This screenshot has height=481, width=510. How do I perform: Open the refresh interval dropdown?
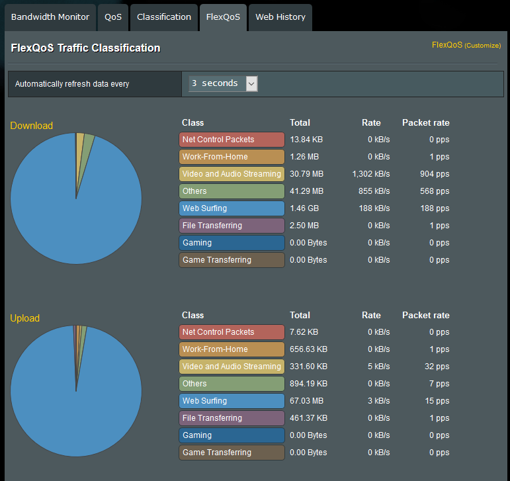(223, 83)
